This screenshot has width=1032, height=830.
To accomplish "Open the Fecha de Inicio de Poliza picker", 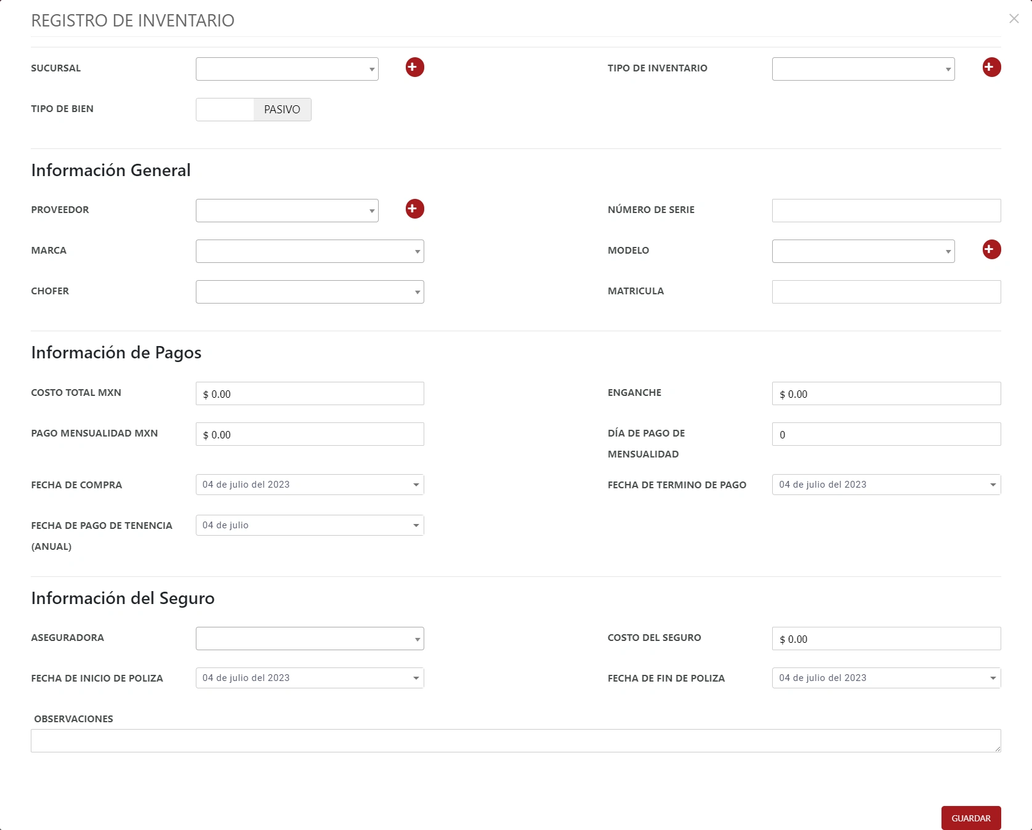I will (310, 678).
